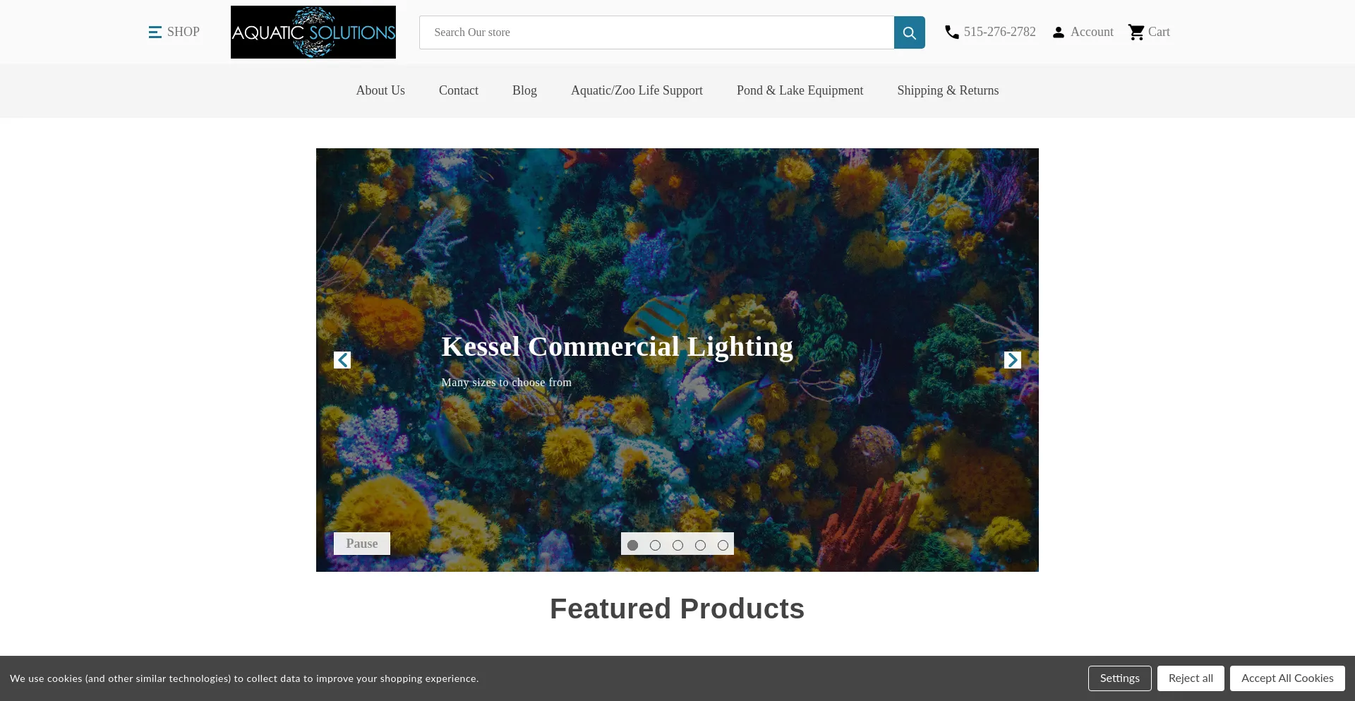Click Accept All Cookies
The image size is (1355, 701).
point(1287,678)
